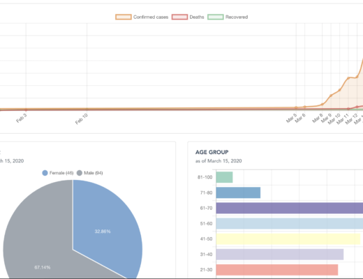Viewport: 363px width, 279px height.
Task: Click the Mar 12 confirmed cases data point
Action: (357, 77)
